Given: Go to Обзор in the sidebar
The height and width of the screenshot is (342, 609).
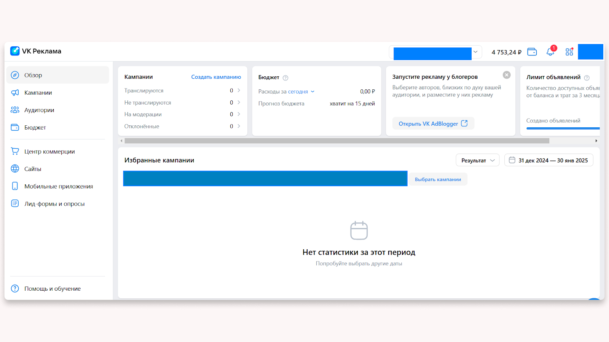Looking at the screenshot, I should click(x=58, y=75).
